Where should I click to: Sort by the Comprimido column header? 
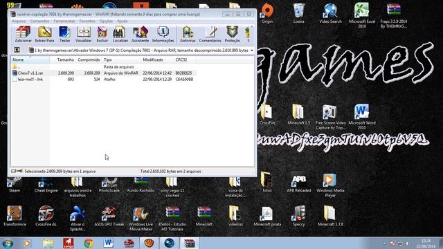click(x=89, y=60)
